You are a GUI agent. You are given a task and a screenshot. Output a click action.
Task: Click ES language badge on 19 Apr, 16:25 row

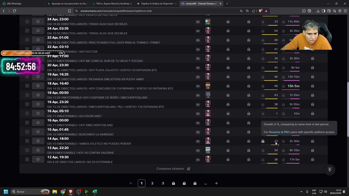(x=198, y=77)
